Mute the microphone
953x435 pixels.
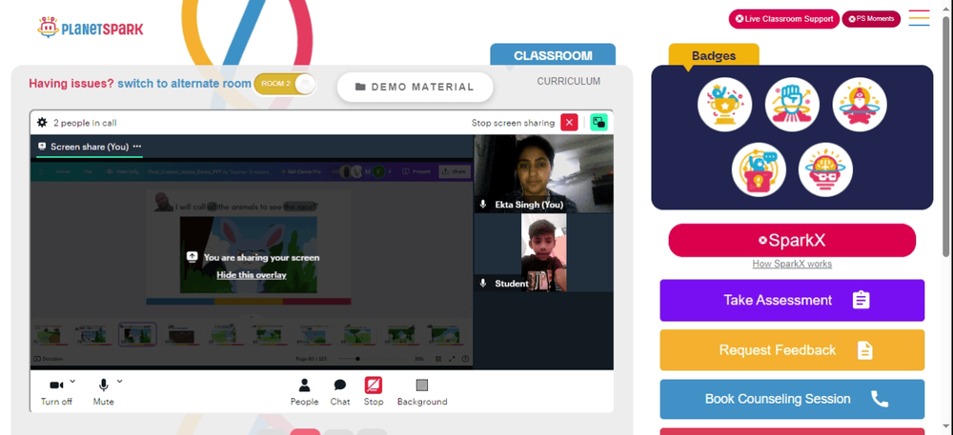point(103,392)
